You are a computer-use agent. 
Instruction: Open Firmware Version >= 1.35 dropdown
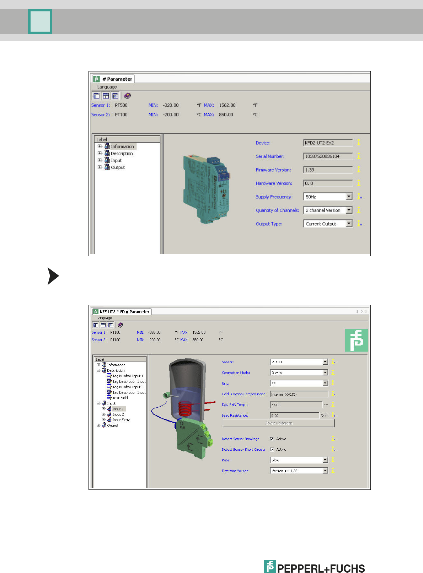[325, 471]
